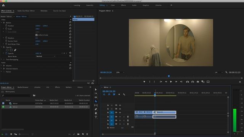Click the Mirror * Mirror clip label
The height and width of the screenshot is (137, 244).
(x=21, y=16)
